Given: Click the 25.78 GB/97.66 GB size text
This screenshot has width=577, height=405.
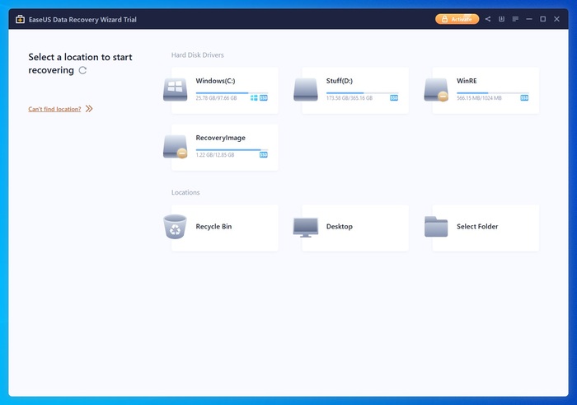Looking at the screenshot, I should (216, 98).
